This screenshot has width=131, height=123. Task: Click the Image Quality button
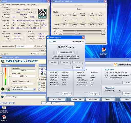78,99
